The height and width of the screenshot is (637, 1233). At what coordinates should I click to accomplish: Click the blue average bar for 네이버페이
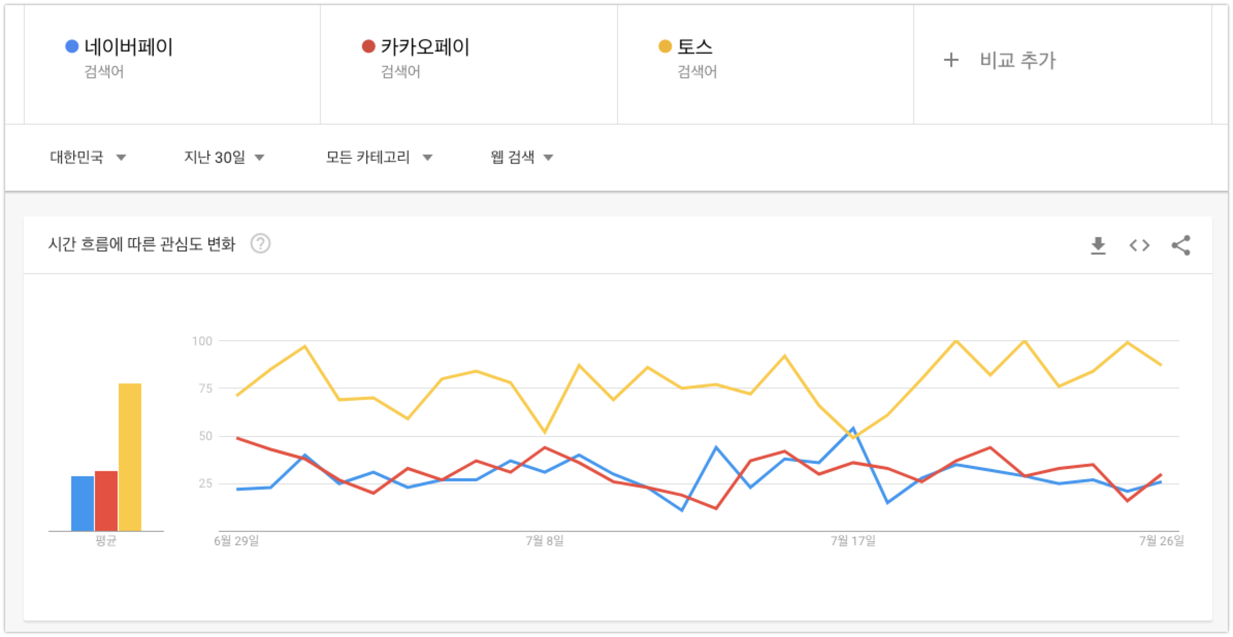83,504
